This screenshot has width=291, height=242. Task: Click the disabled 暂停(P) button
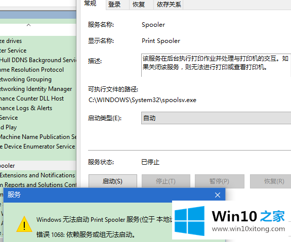tap(219, 181)
